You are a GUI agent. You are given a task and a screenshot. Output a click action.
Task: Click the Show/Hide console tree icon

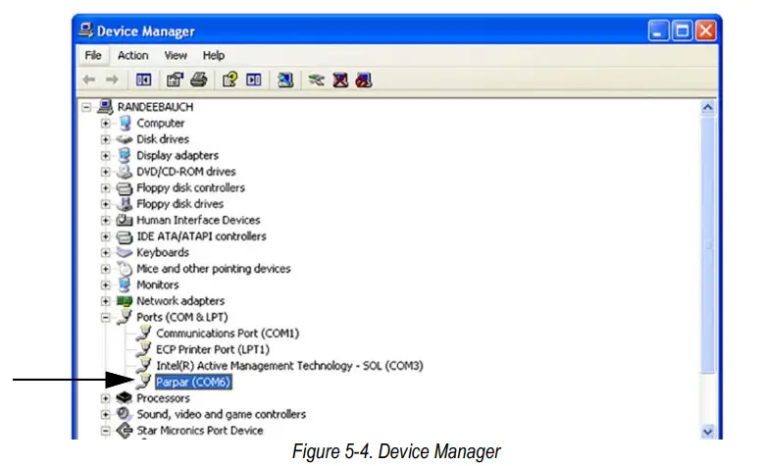coord(143,80)
